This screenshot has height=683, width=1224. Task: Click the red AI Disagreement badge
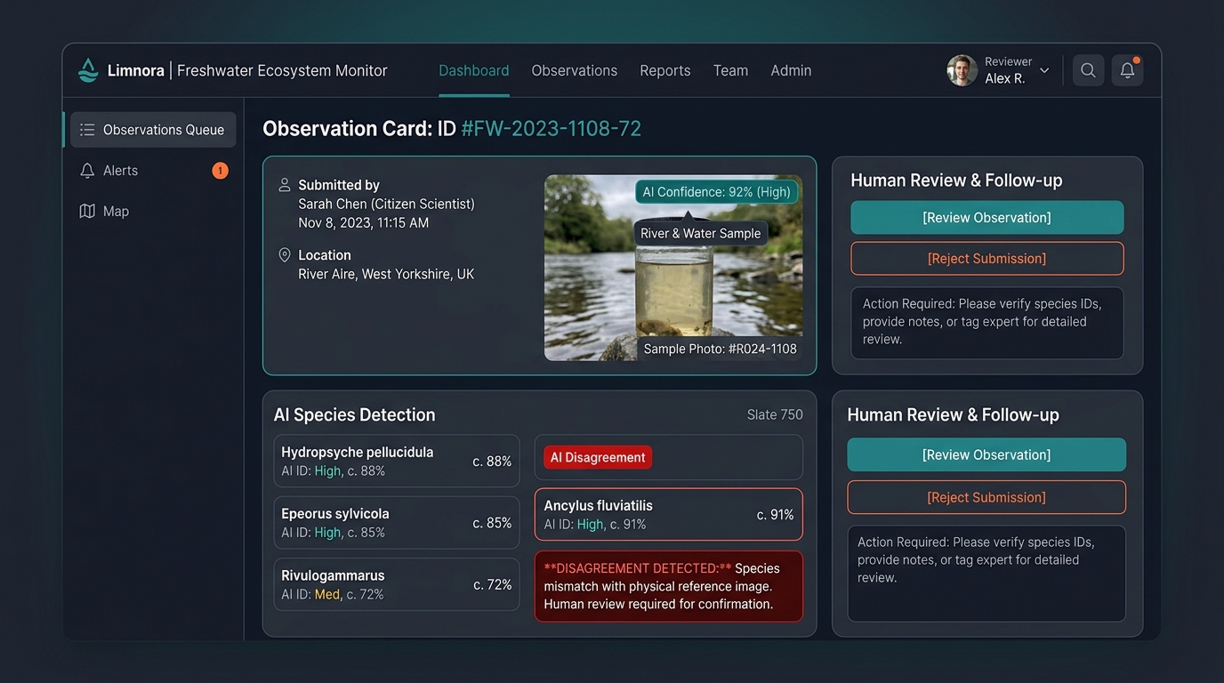598,457
